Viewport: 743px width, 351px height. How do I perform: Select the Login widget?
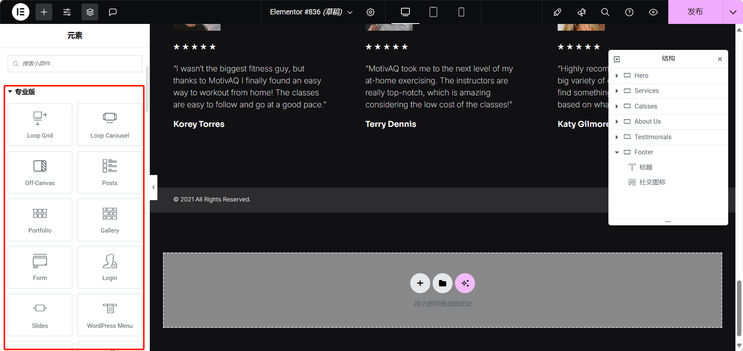pyautogui.click(x=110, y=267)
